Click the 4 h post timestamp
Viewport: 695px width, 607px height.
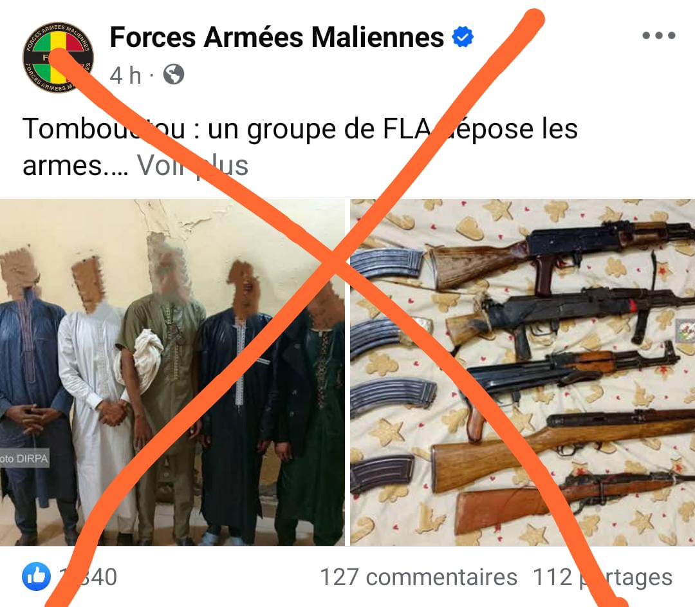click(x=125, y=75)
